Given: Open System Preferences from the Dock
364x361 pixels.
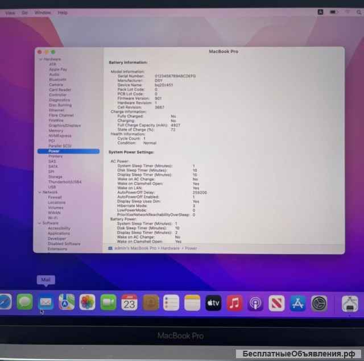Looking at the screenshot, I should tap(319, 304).
